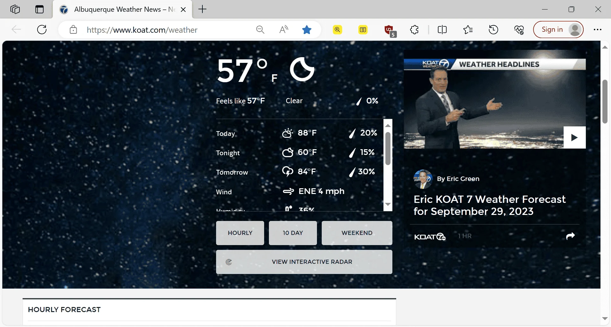Open the WEEKEND forecast button
The height and width of the screenshot is (327, 611).
[x=357, y=233]
